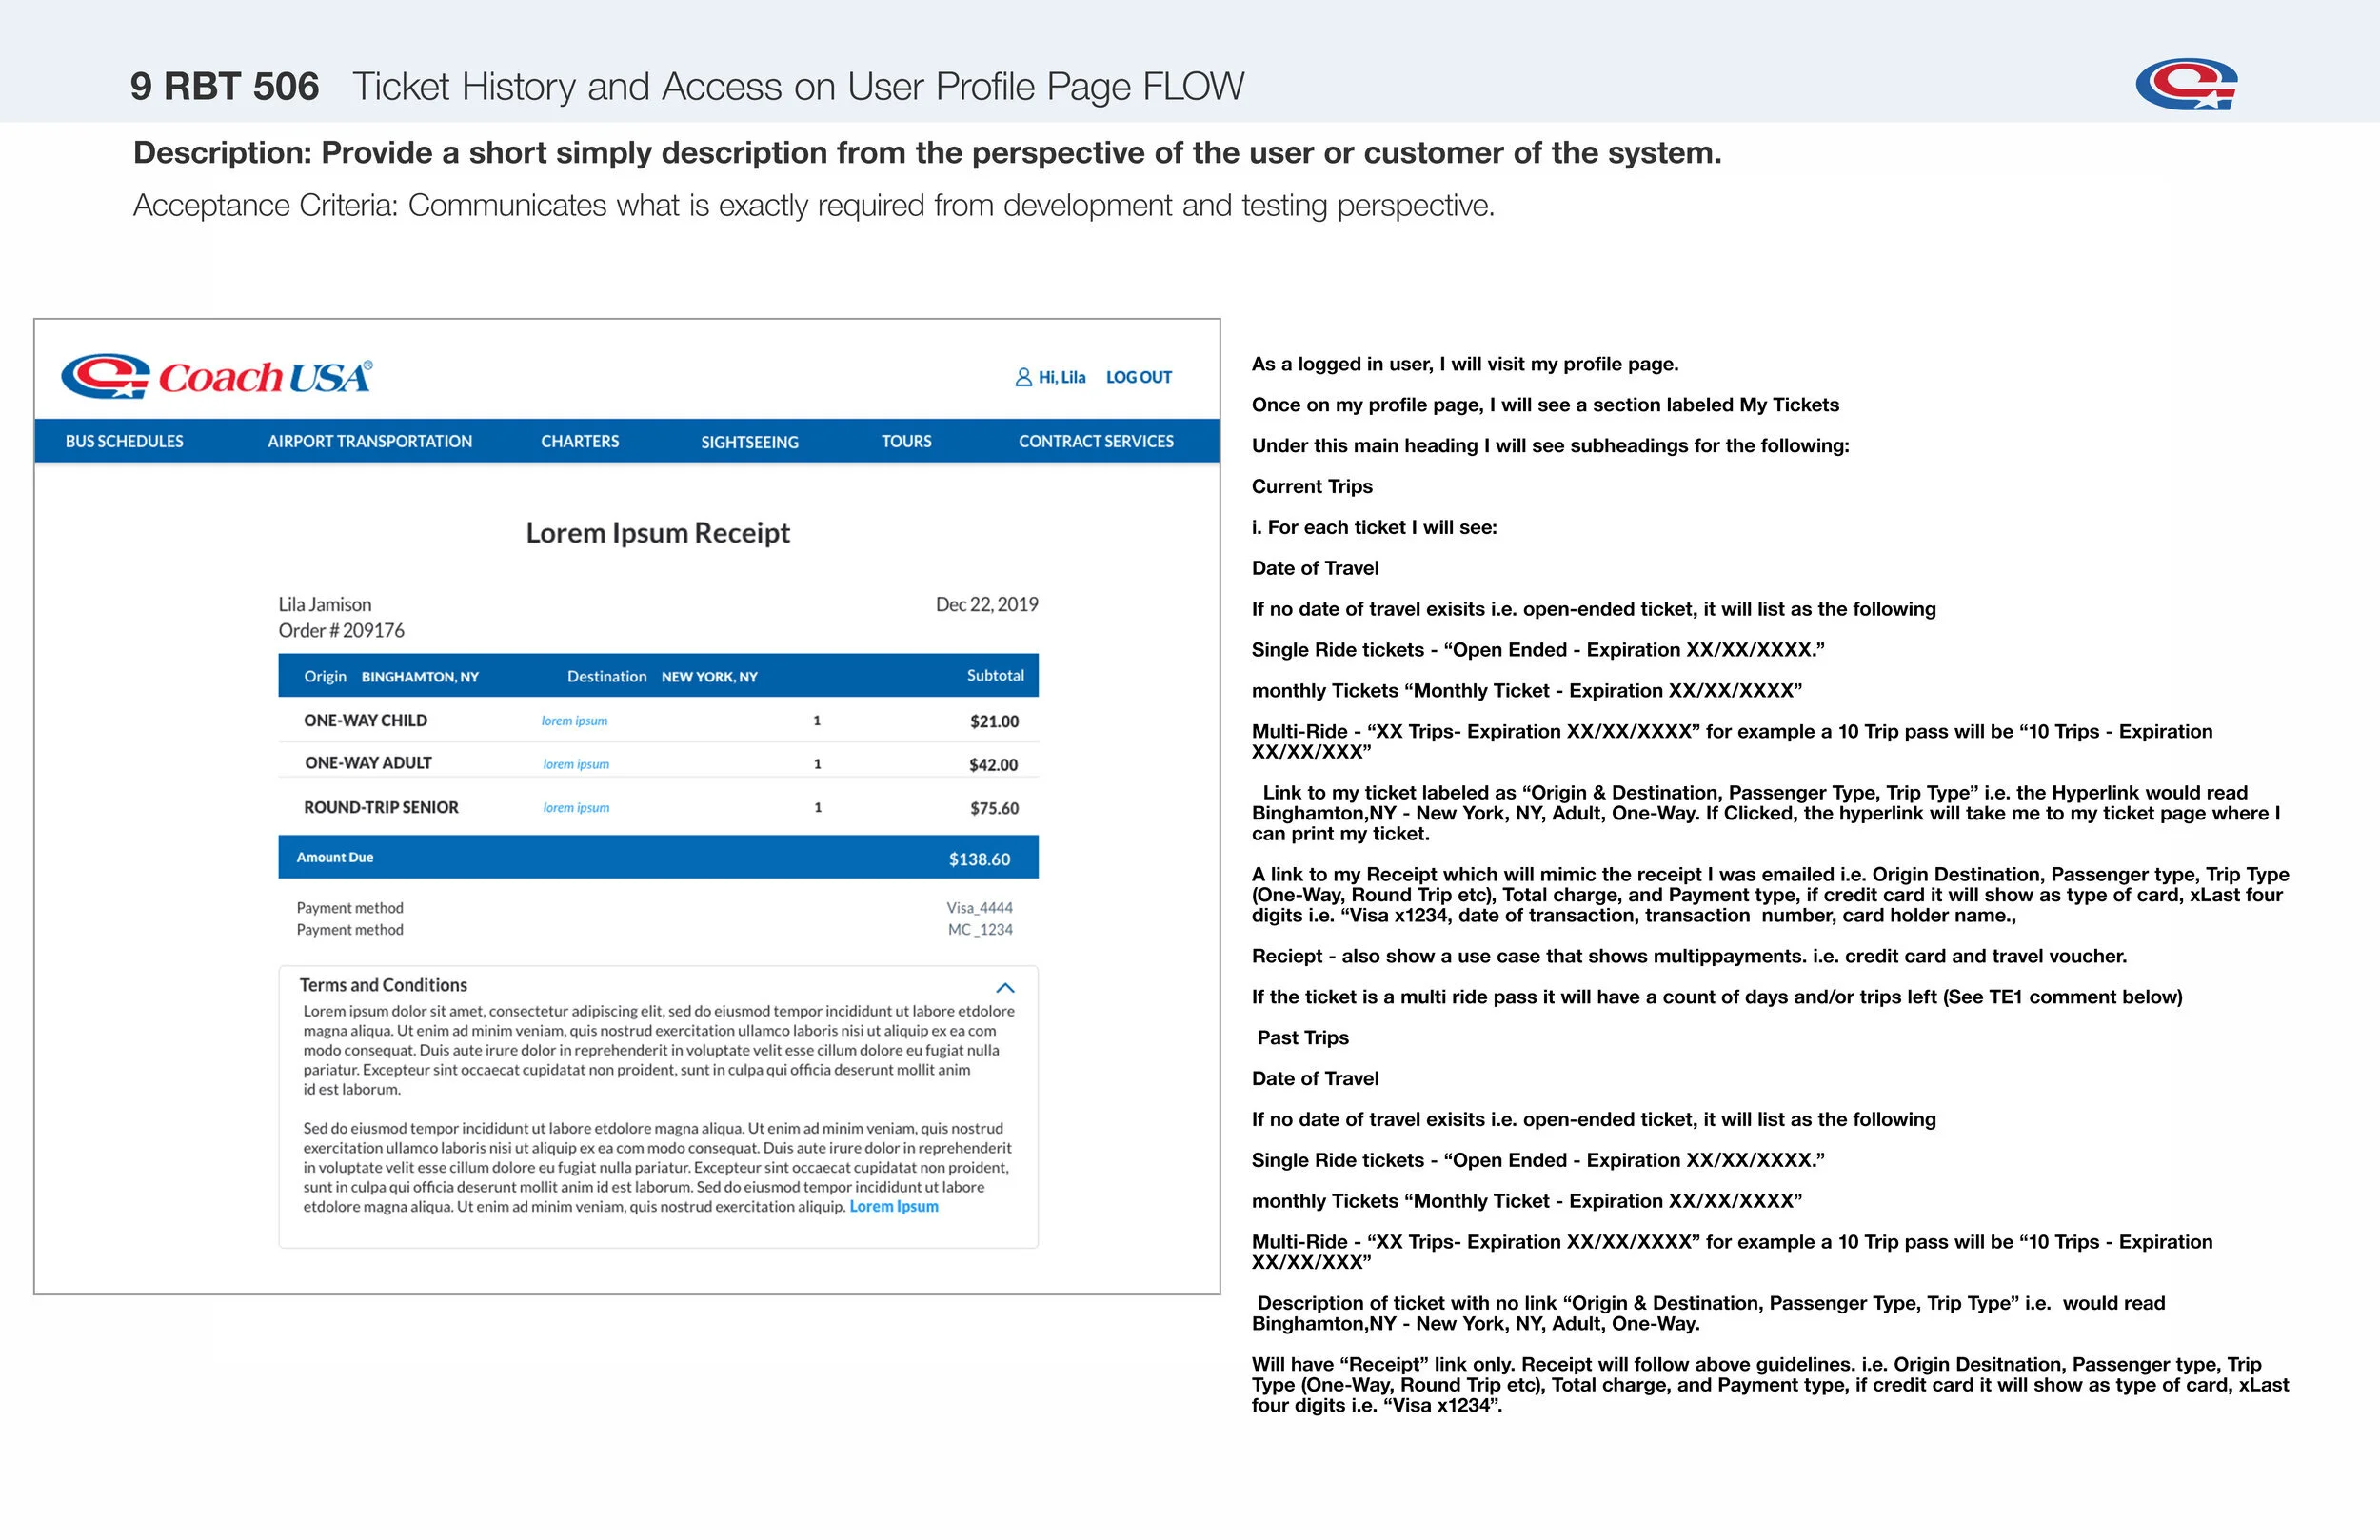Screen dimensions: 2380x1540
Task: Open the Bus Schedules menu
Action: tap(124, 441)
